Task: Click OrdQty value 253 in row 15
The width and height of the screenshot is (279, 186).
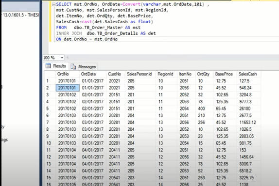Action: [201, 178]
